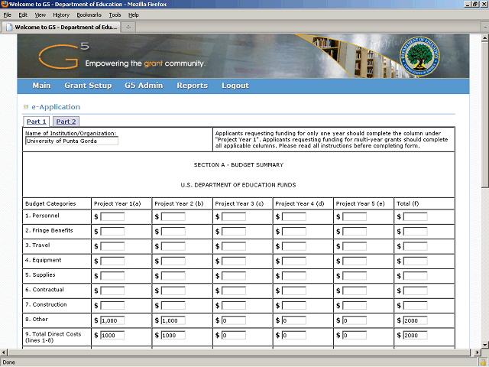Open the Reports navigation item
This screenshot has height=367, width=489.
point(192,86)
